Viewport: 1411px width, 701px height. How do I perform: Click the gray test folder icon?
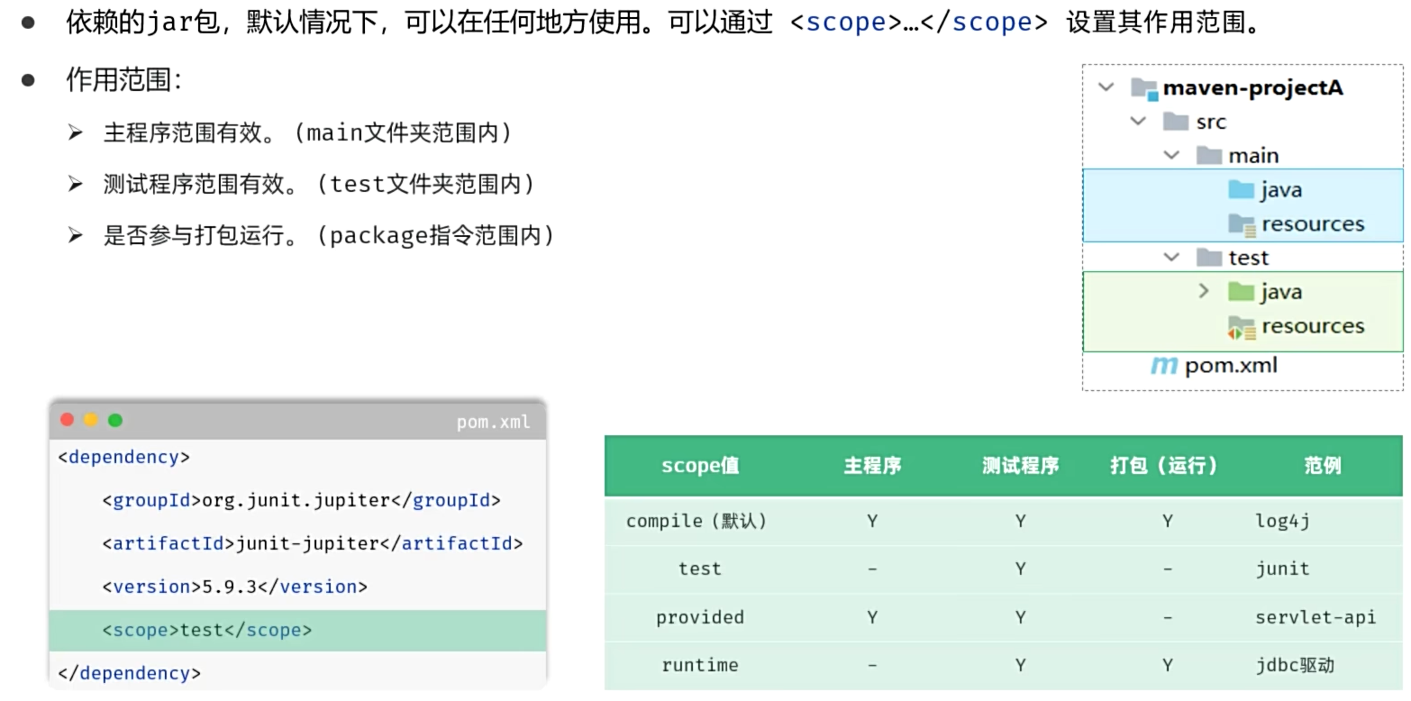1208,258
